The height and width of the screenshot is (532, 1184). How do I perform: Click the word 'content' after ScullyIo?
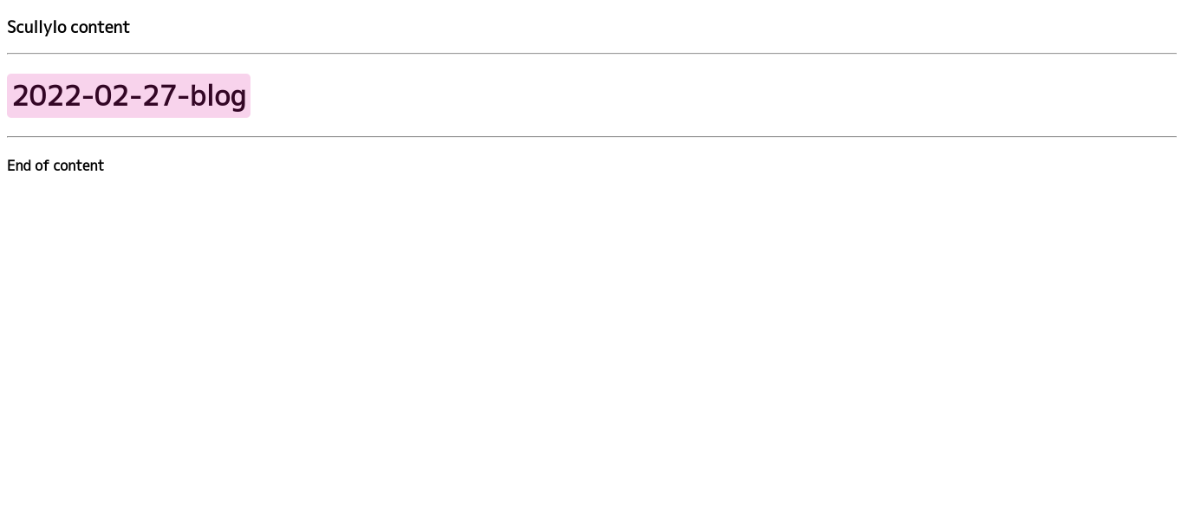tap(100, 27)
